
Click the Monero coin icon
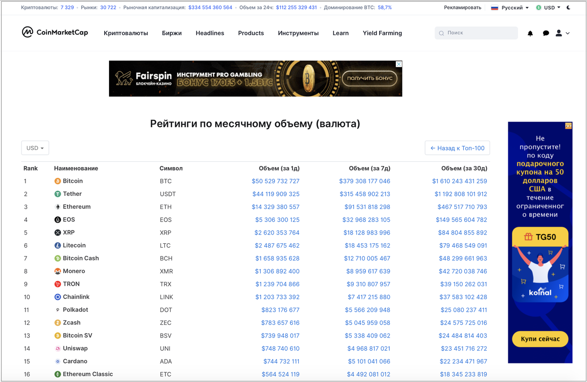tap(58, 271)
